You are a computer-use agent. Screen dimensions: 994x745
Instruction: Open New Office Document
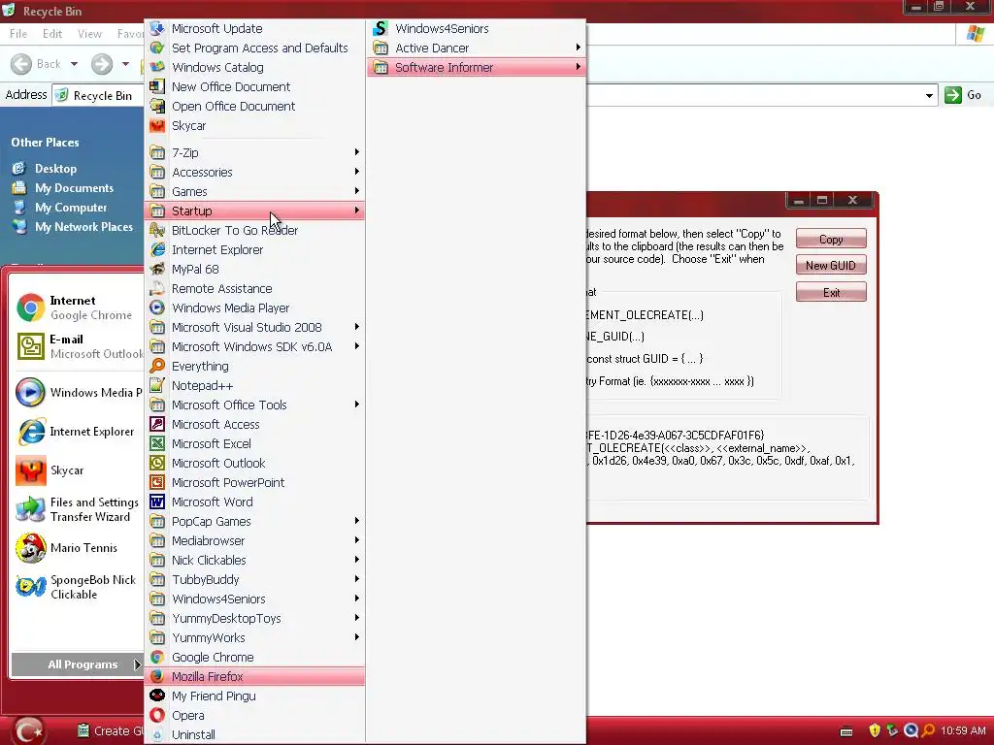[255, 86]
